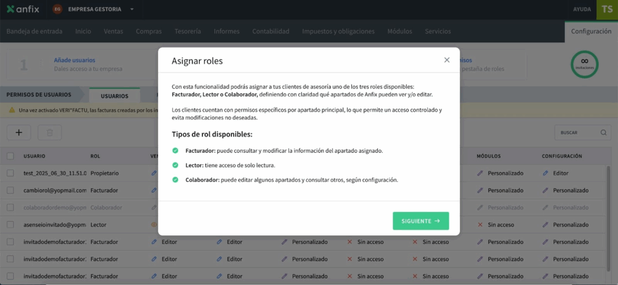
Task: Click the Buscar search input field
Action: [576, 132]
